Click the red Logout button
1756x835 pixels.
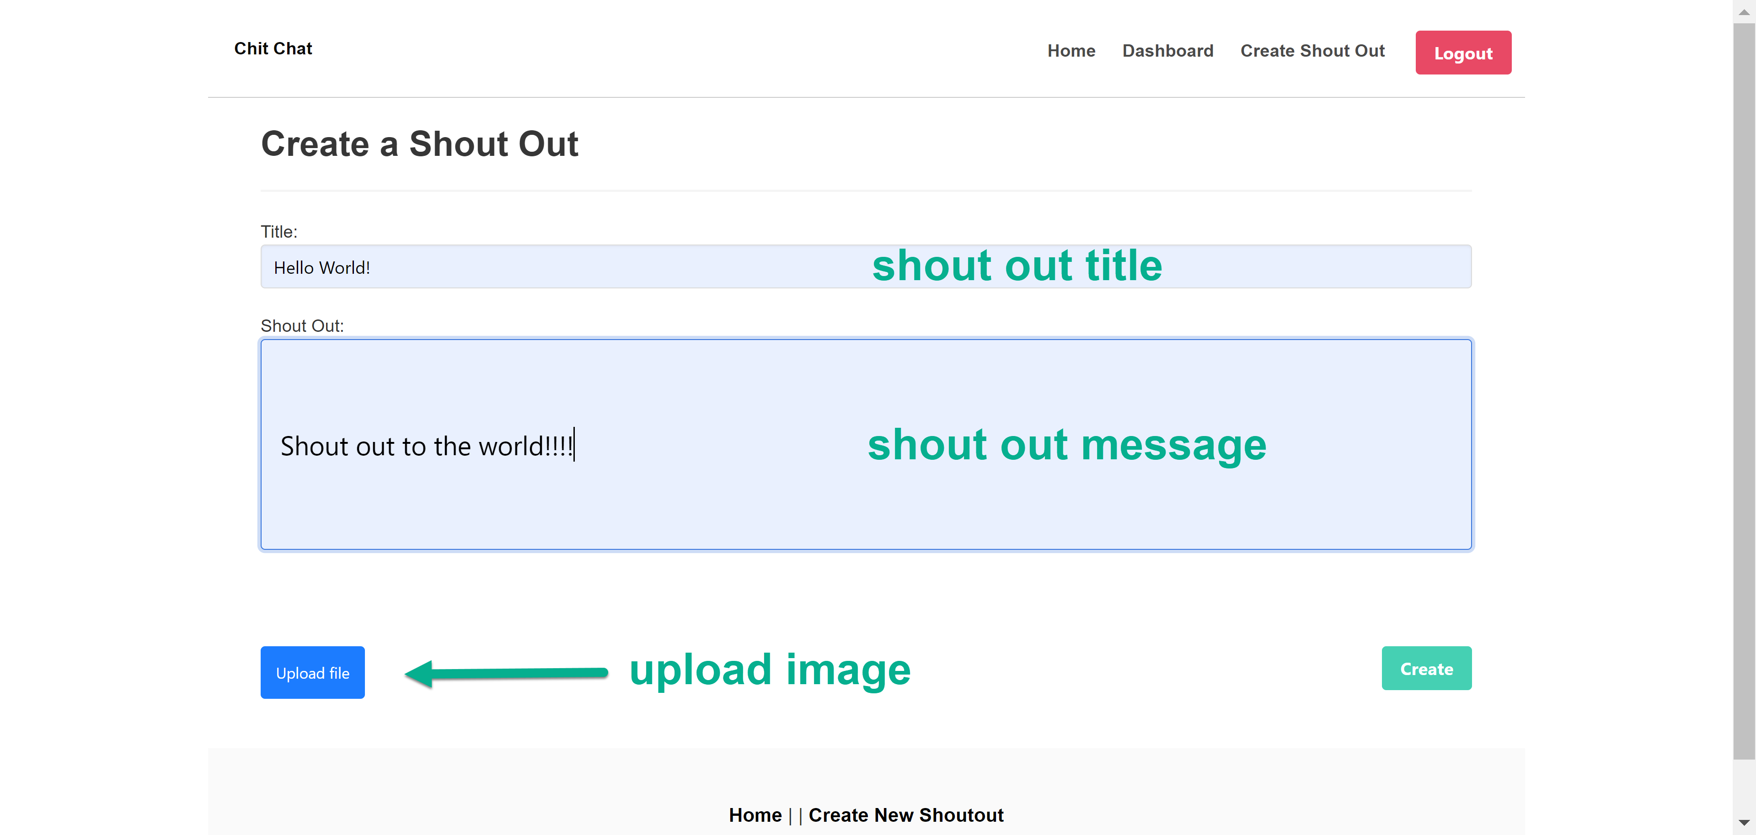pos(1463,53)
